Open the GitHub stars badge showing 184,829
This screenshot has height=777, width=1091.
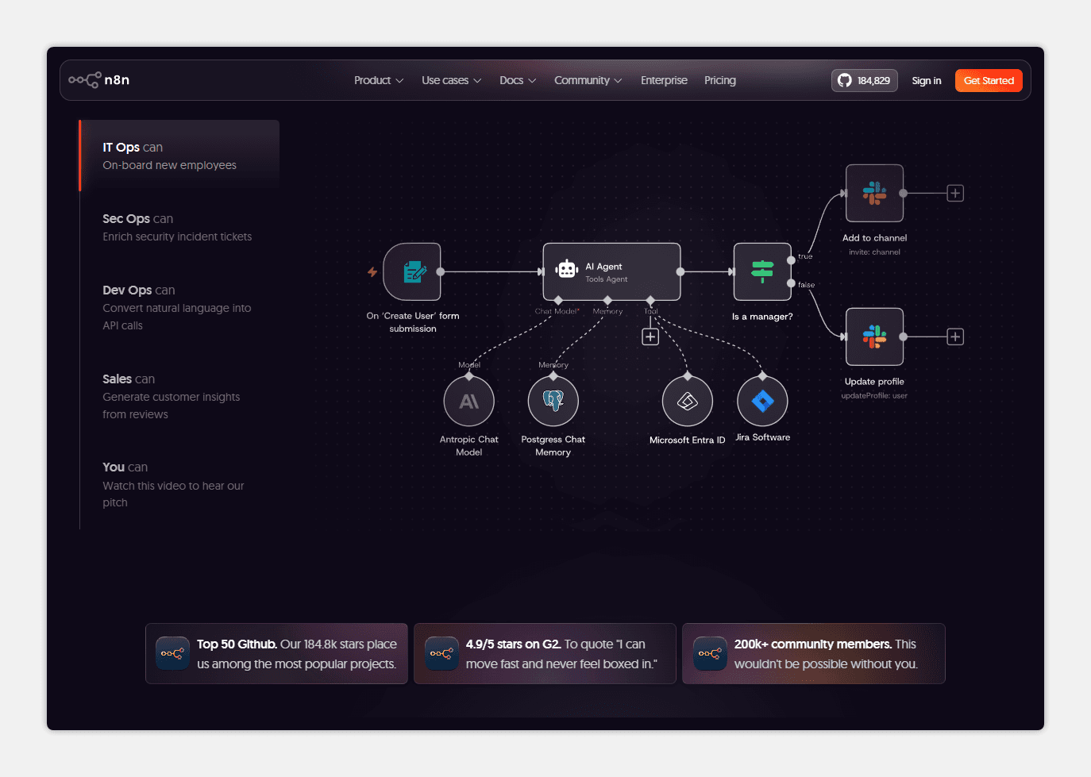[865, 80]
